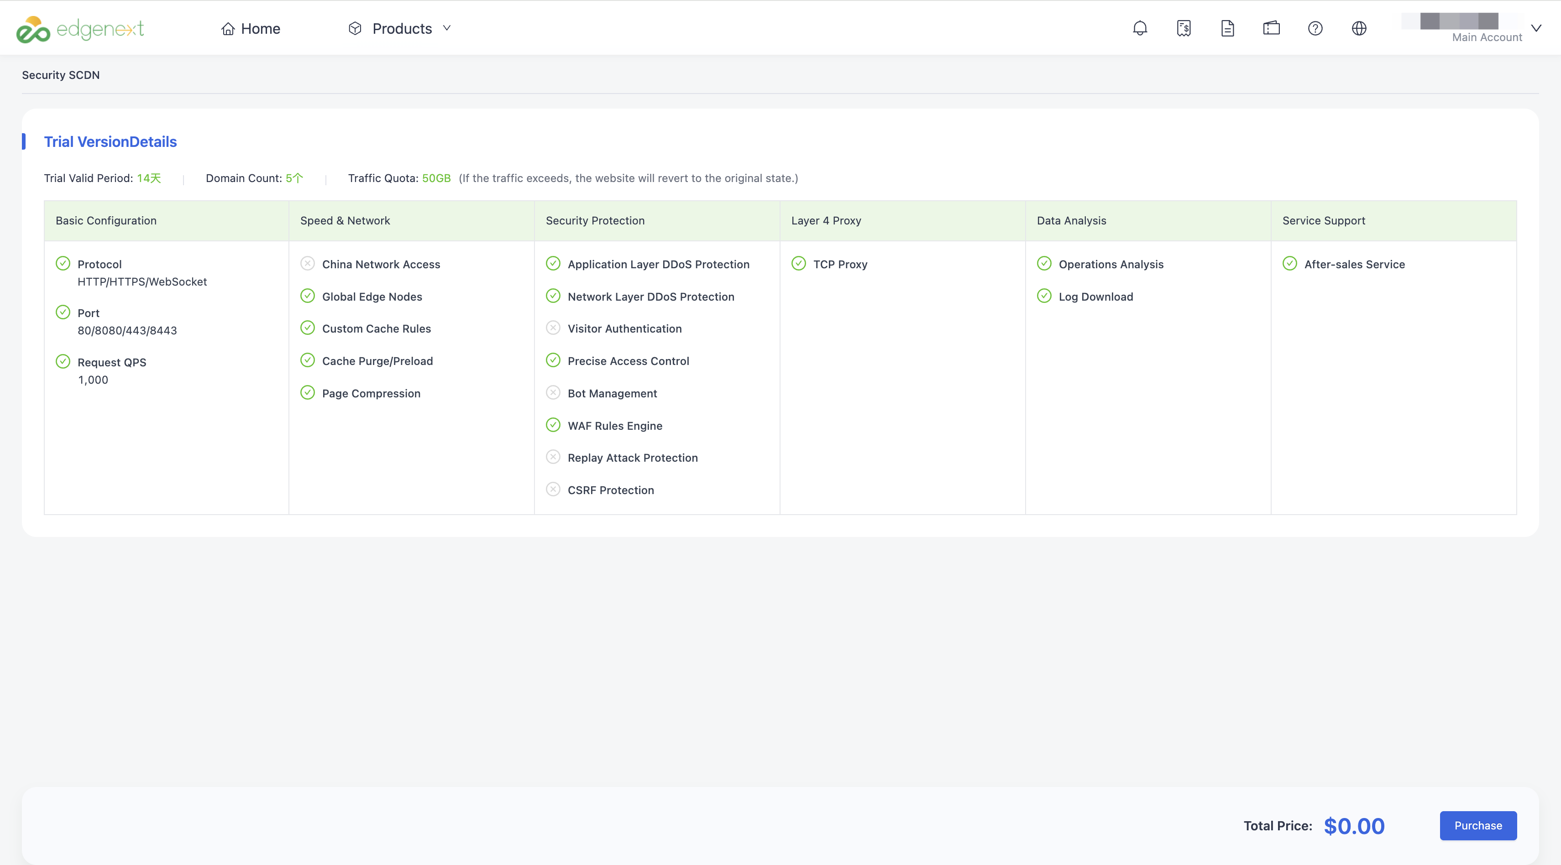Click the CSRF Protection label
This screenshot has height=865, width=1561.
[611, 490]
